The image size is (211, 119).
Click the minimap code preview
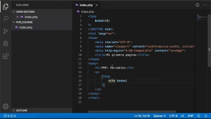coord(201,18)
